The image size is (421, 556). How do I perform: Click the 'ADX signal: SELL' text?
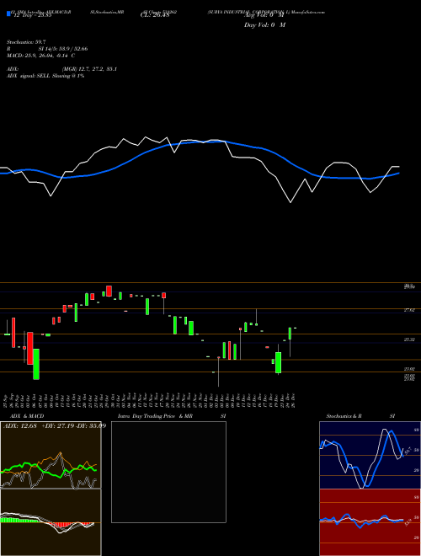point(29,76)
